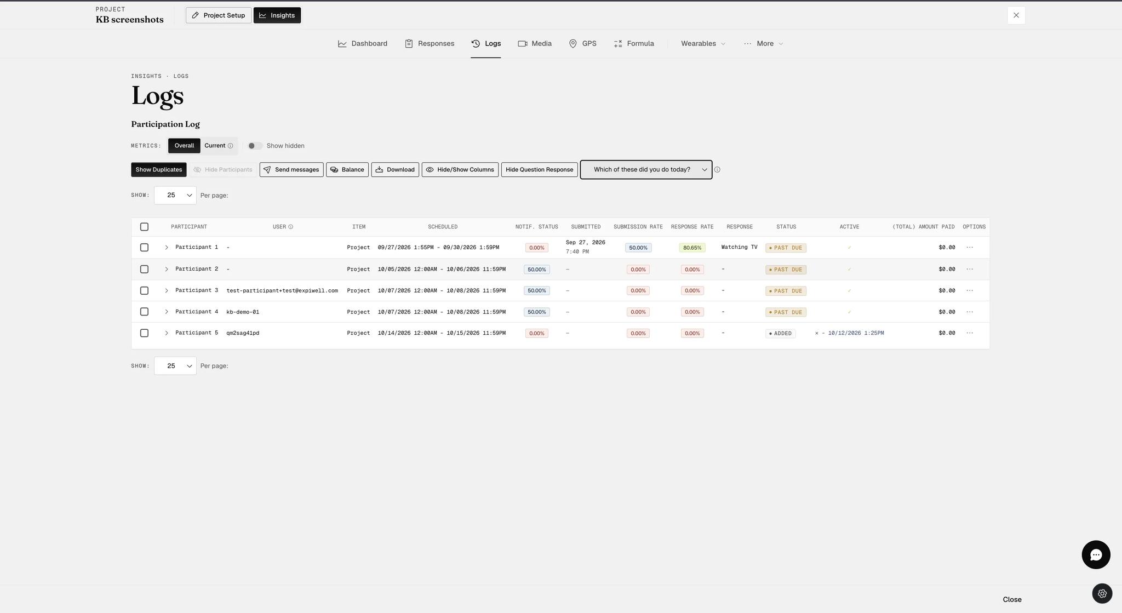Click the info icon next to Current metrics
This screenshot has height=613, width=1122.
pyautogui.click(x=231, y=146)
